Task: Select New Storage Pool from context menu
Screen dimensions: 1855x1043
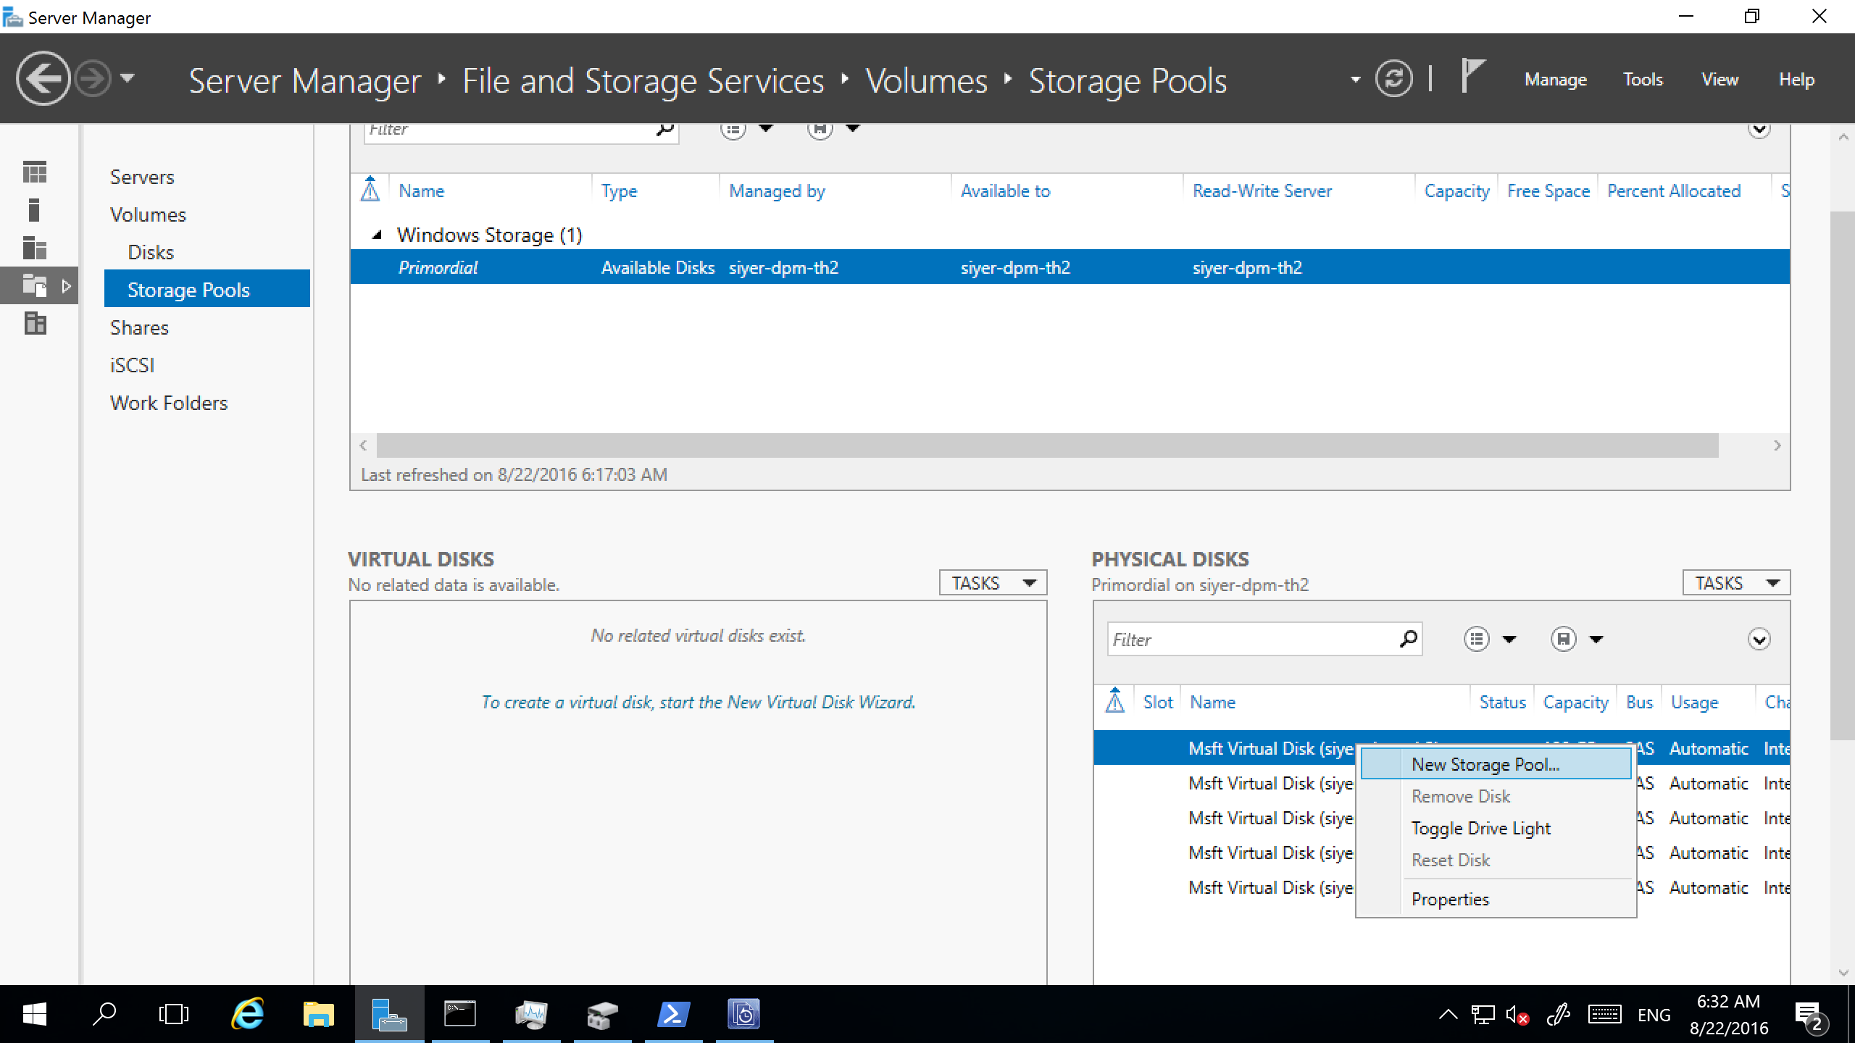Action: click(x=1487, y=763)
